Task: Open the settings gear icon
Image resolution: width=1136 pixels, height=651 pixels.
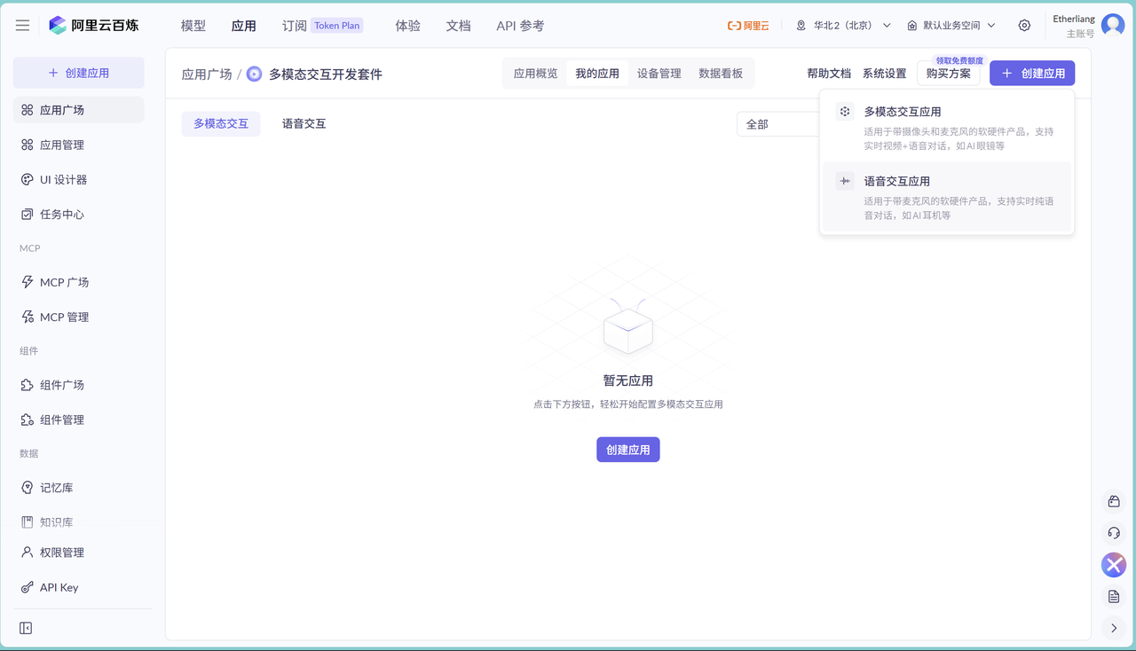Action: pyautogui.click(x=1024, y=26)
